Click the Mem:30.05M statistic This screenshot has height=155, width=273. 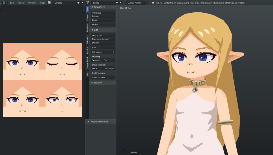coord(233,3)
